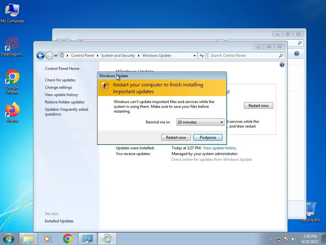Click Restart now button behind dialog
The image size is (326, 245).
[259, 105]
